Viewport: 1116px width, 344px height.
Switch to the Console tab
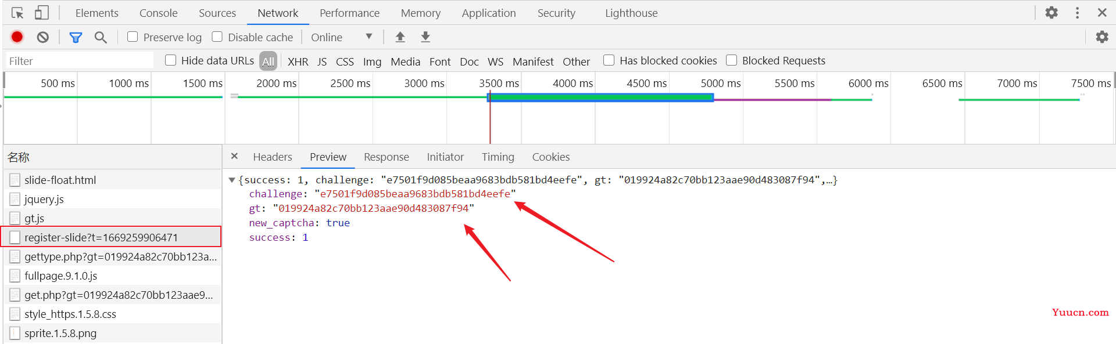point(158,13)
